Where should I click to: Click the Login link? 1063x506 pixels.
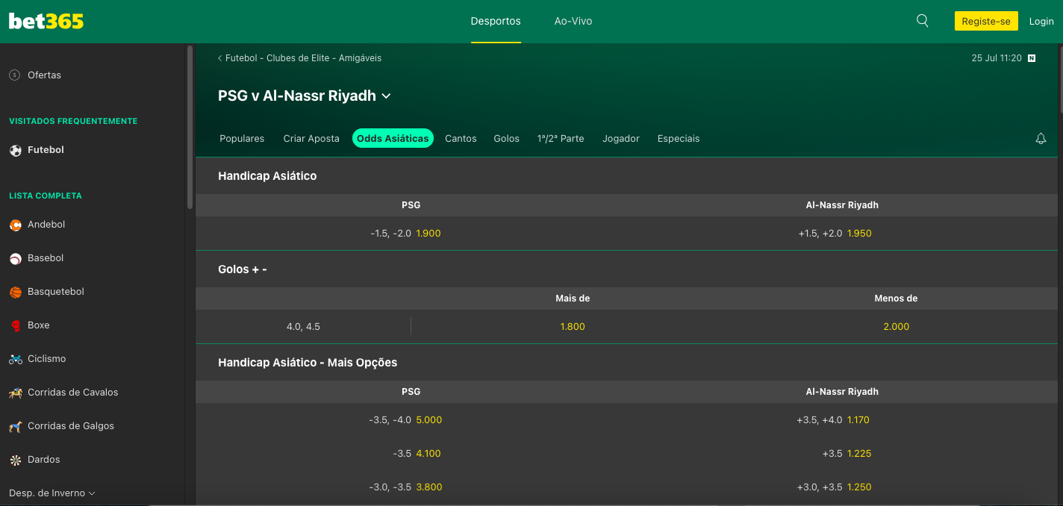pos(1041,21)
